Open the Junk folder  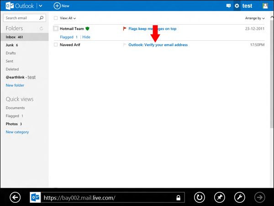pyautogui.click(x=12, y=45)
